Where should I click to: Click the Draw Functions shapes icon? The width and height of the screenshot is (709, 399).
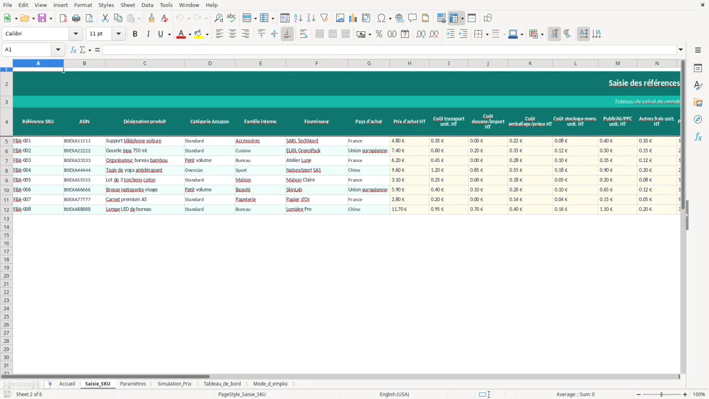(x=487, y=18)
